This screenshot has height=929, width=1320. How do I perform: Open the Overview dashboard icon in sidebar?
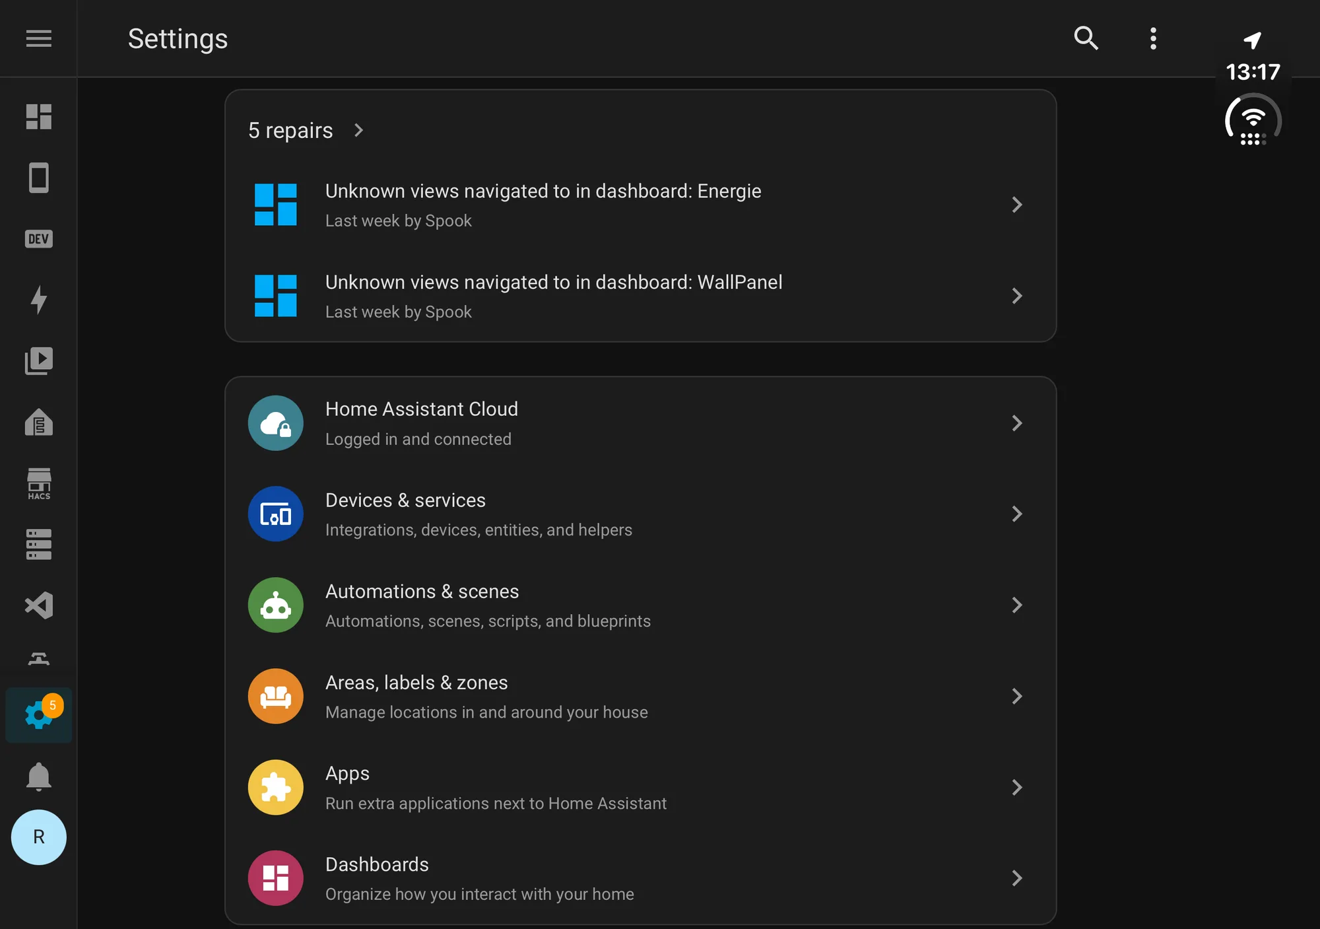coord(38,117)
